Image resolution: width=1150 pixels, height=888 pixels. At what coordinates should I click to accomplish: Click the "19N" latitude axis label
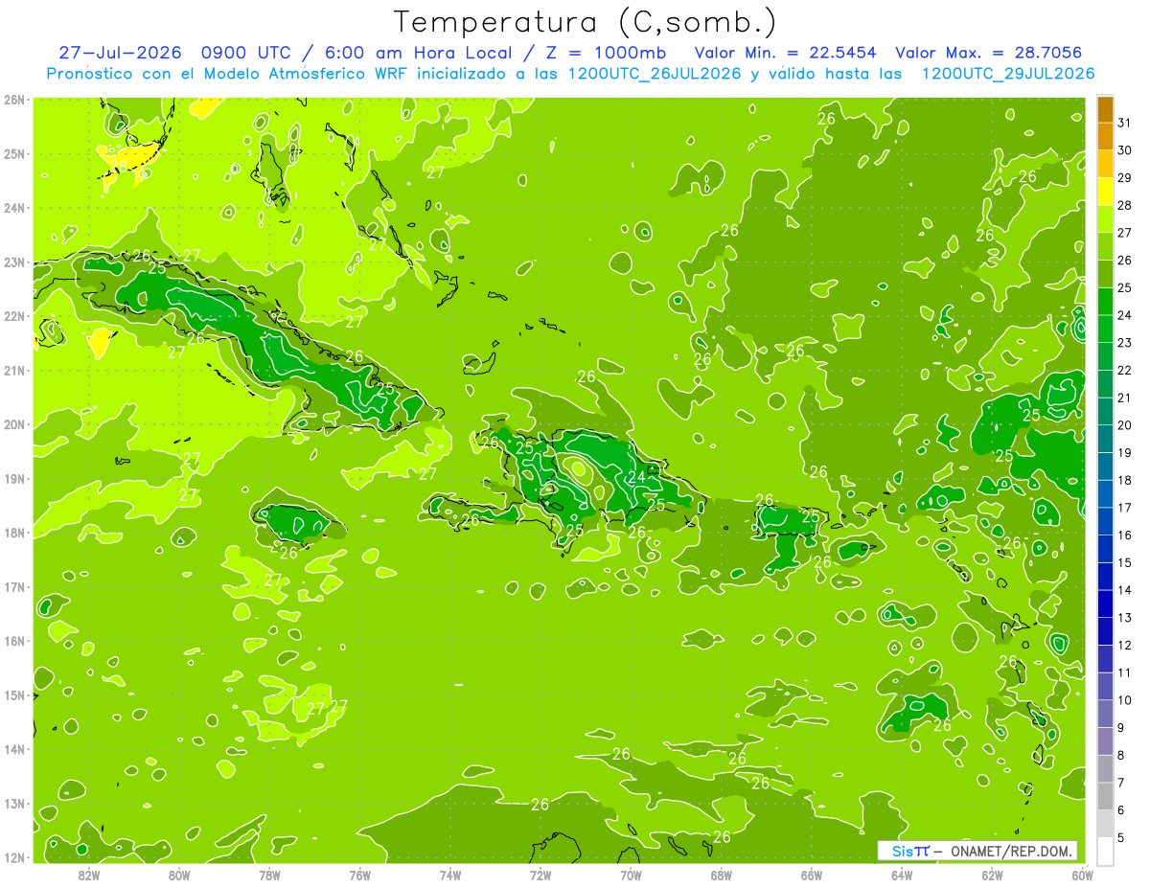(14, 479)
